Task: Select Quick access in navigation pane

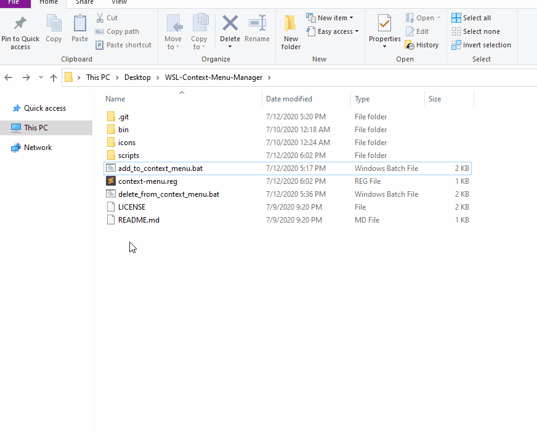Action: [x=45, y=108]
